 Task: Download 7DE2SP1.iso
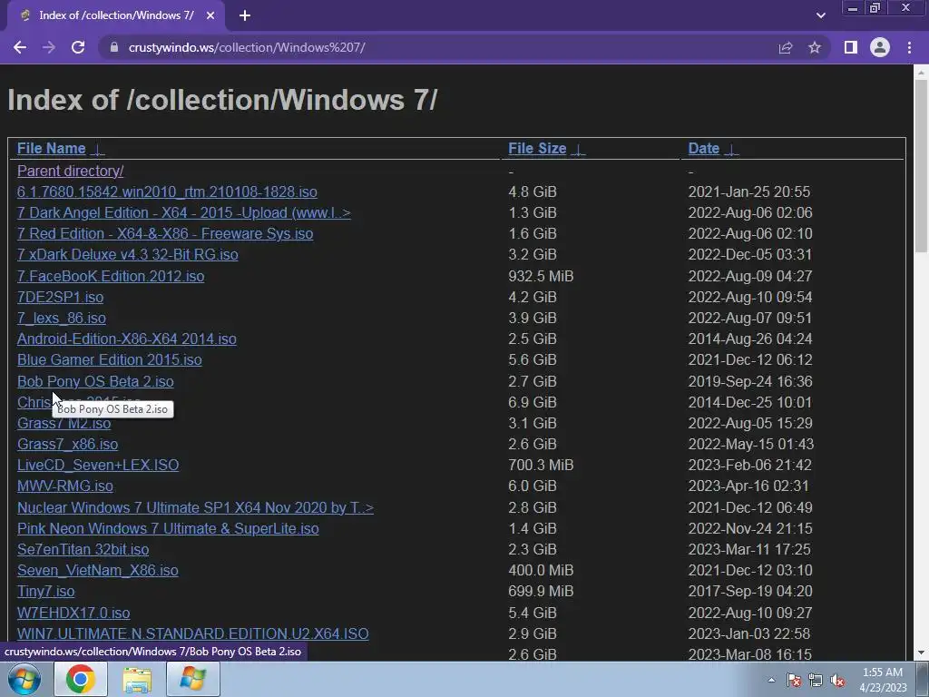tap(61, 297)
